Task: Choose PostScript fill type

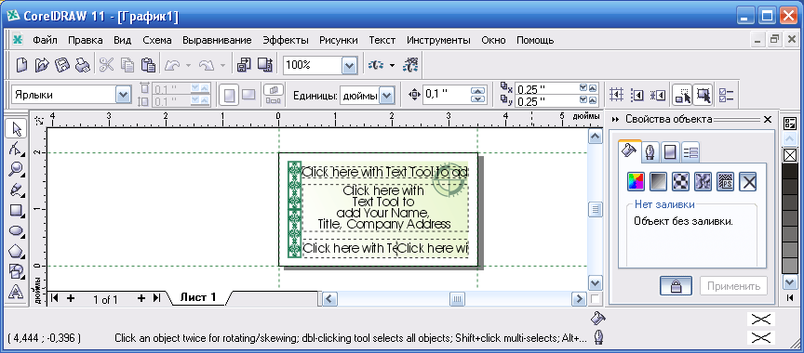Action: [x=725, y=181]
